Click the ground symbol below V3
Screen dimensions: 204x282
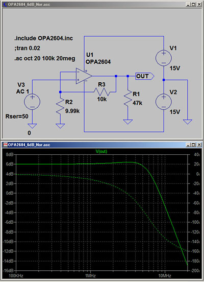pyautogui.click(x=32, y=126)
